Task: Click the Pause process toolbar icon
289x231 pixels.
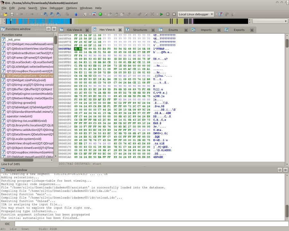Action: pyautogui.click(x=168, y=14)
